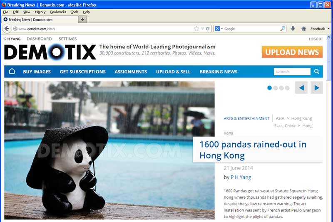Image resolution: width=333 pixels, height=222 pixels.
Task: Open the BUY IMAGES nav link
Action: (37, 72)
